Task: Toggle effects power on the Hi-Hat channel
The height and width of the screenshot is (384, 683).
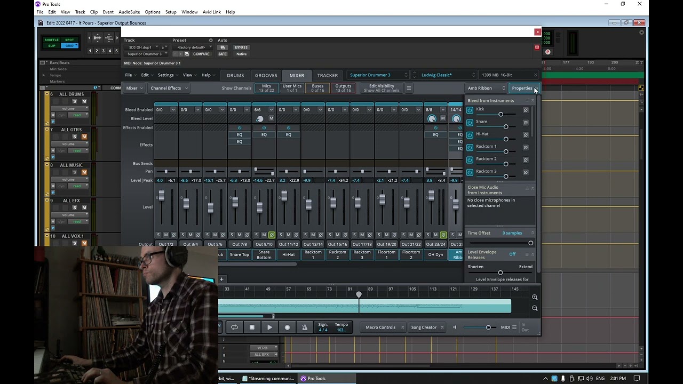Action: pos(289,127)
